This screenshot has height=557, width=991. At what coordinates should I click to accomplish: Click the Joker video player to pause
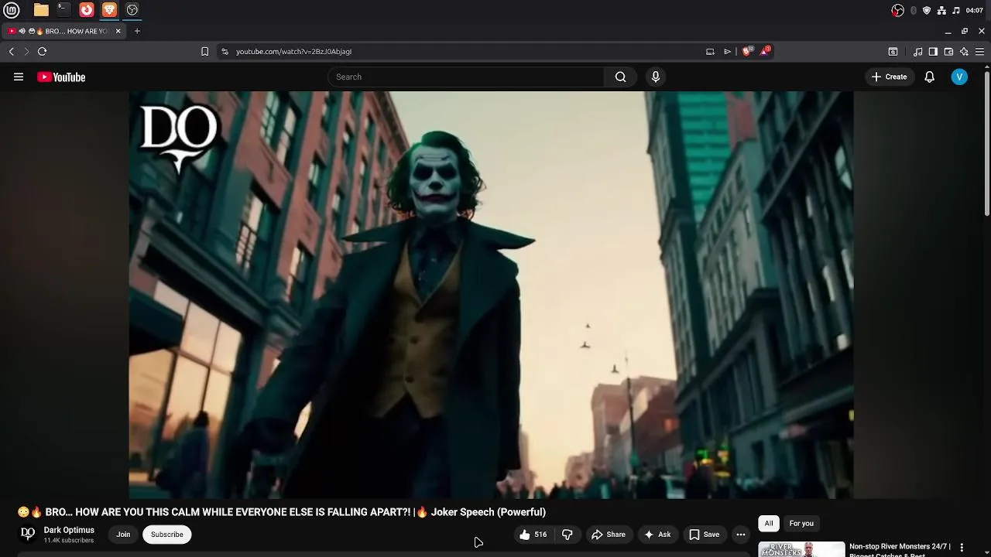pyautogui.click(x=491, y=295)
